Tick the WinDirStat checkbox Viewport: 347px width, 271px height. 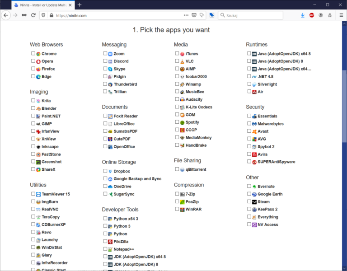[33, 247]
